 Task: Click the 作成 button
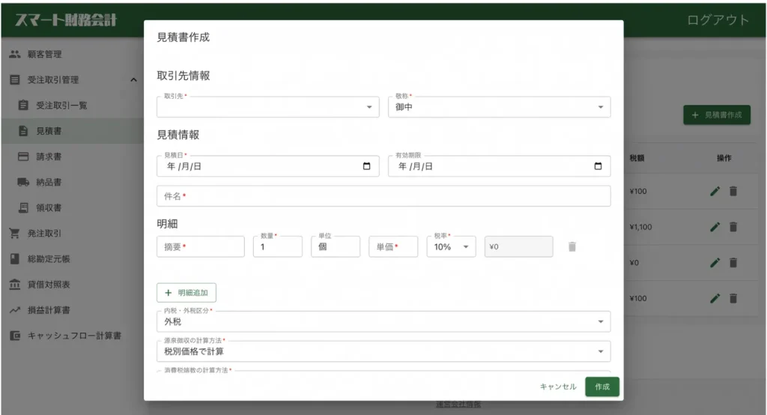[x=602, y=387]
